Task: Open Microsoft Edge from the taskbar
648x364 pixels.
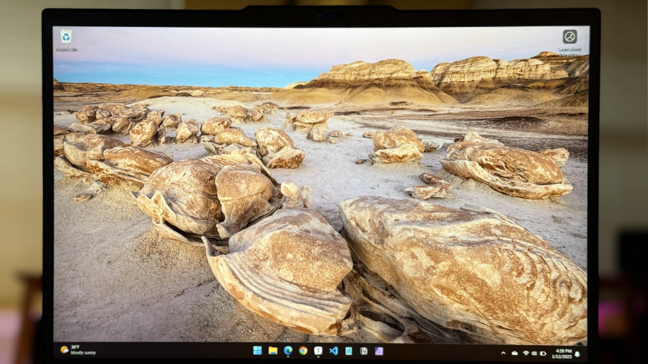Action: tap(288, 351)
